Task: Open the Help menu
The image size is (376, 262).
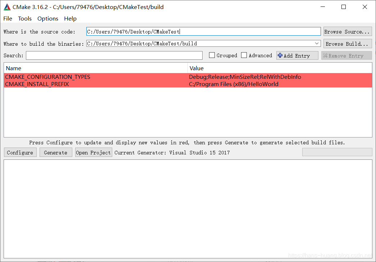Action: [x=70, y=18]
